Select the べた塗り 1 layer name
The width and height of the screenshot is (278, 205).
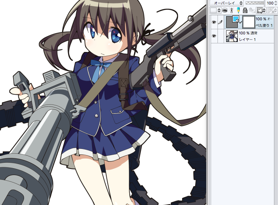pyautogui.click(x=264, y=25)
